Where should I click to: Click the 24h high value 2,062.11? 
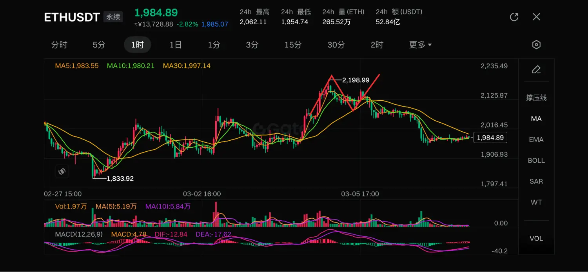tap(253, 22)
